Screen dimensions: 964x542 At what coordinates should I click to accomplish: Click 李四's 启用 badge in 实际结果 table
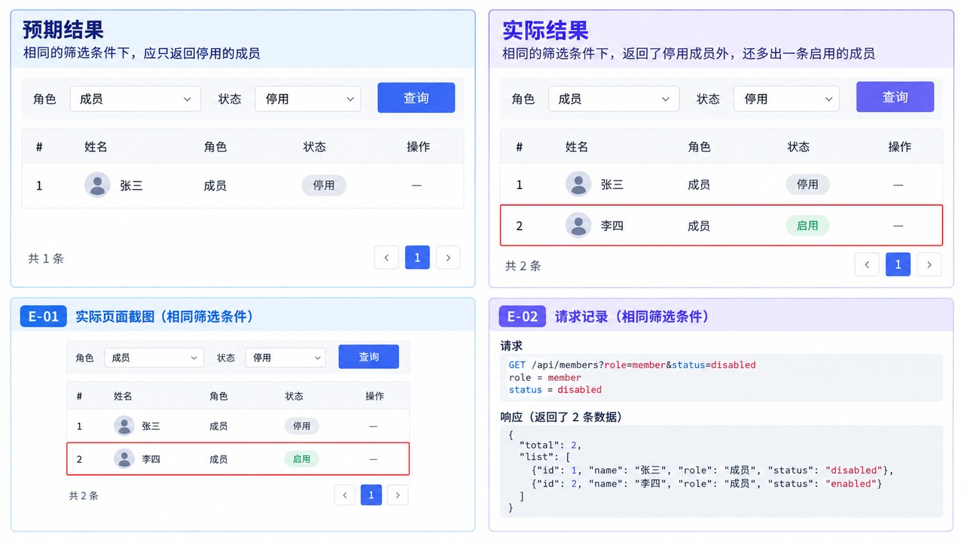click(807, 226)
